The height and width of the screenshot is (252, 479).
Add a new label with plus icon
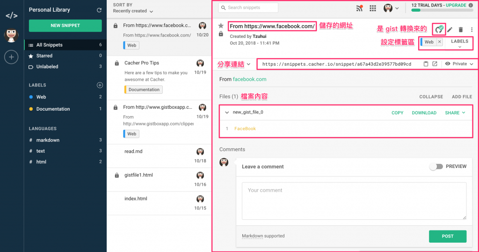coord(100,85)
